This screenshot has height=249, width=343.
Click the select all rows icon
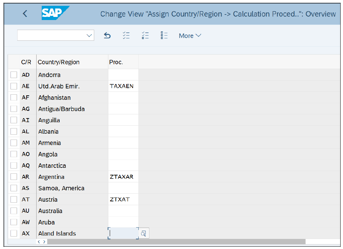pyautogui.click(x=126, y=36)
